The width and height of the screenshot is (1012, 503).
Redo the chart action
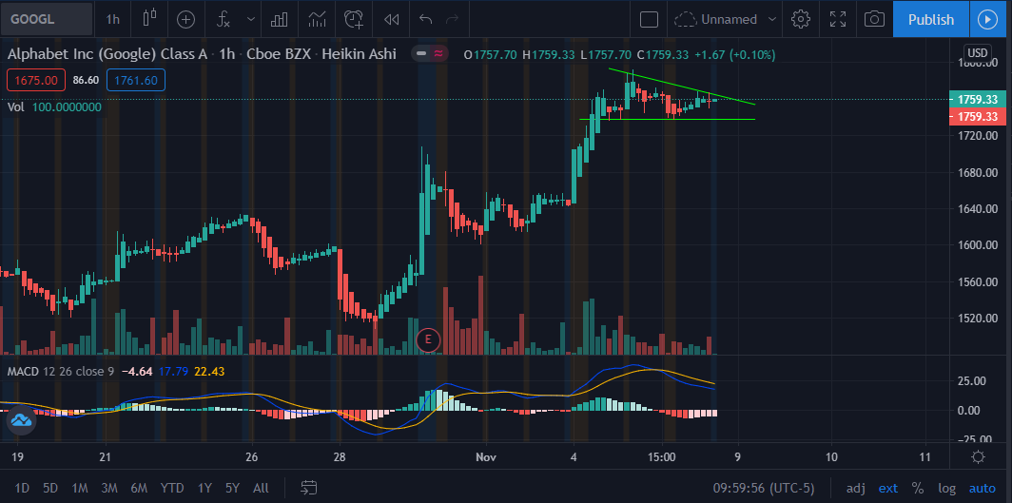(x=453, y=19)
